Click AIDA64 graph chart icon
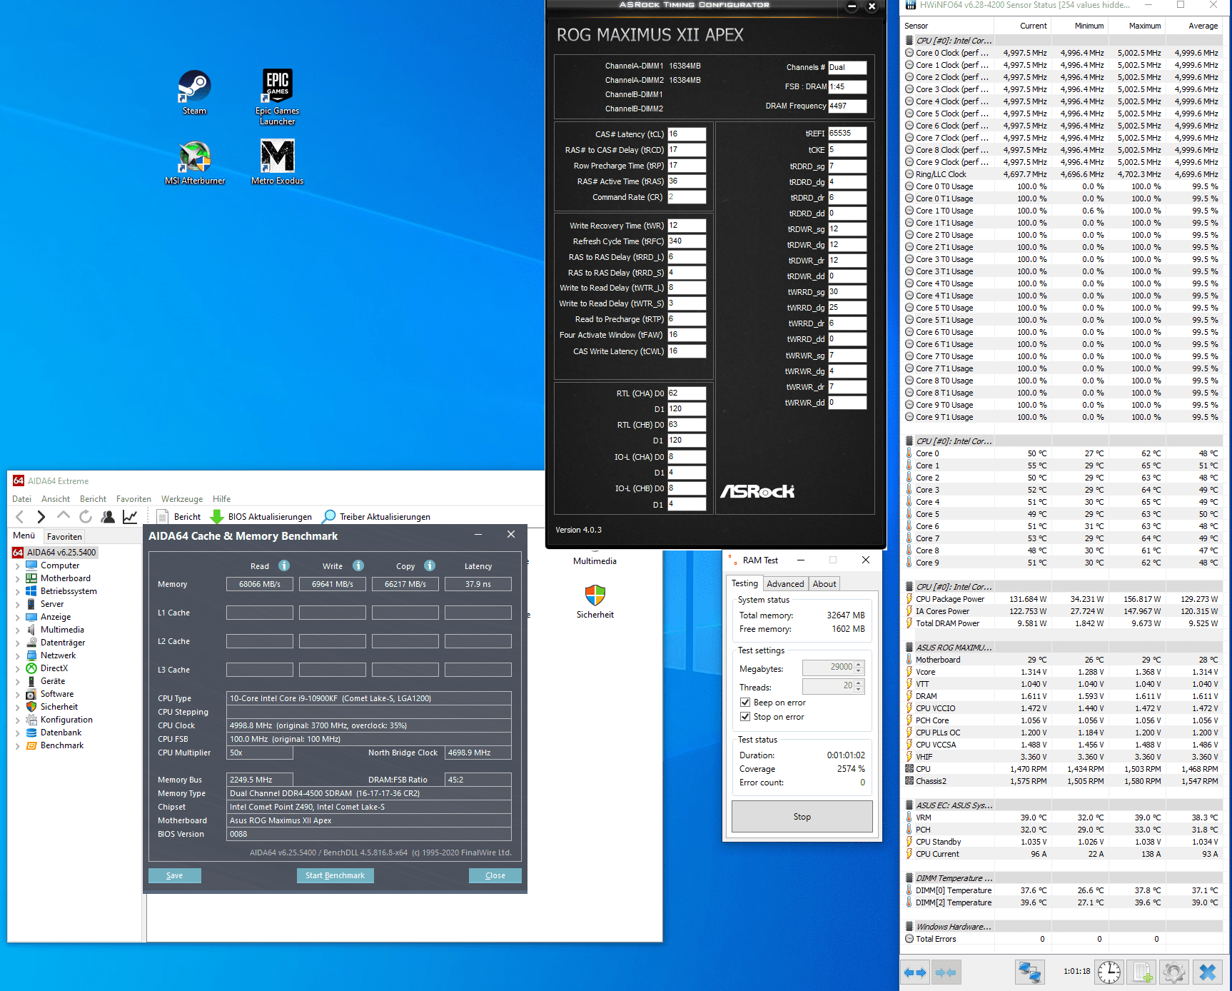 pyautogui.click(x=130, y=516)
